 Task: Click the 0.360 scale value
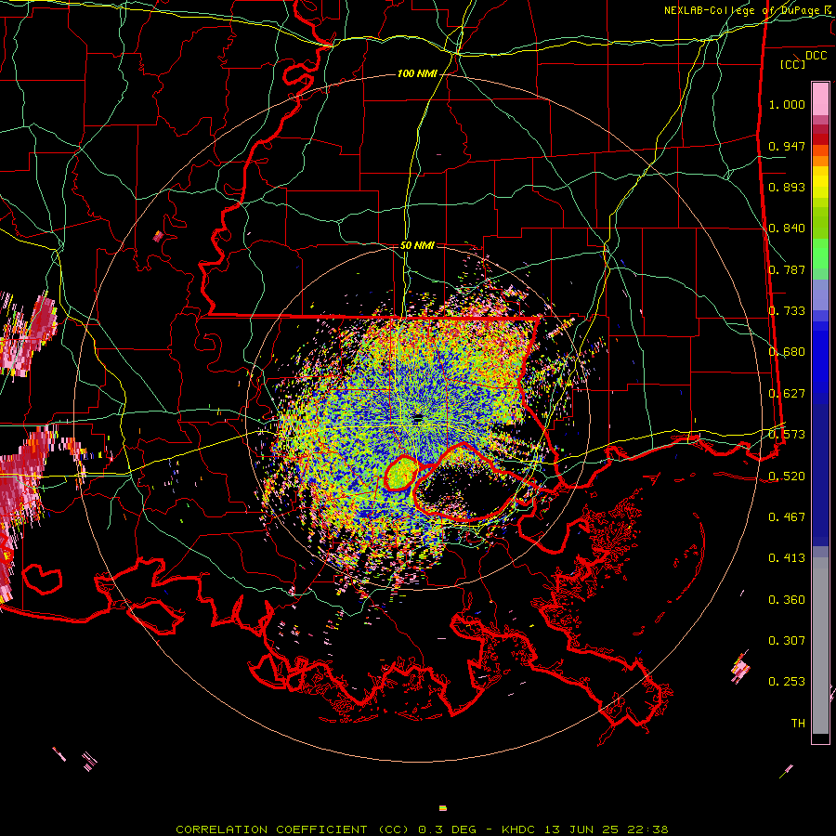point(787,600)
